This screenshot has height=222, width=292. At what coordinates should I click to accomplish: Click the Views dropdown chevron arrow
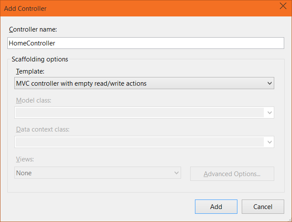[177, 173]
